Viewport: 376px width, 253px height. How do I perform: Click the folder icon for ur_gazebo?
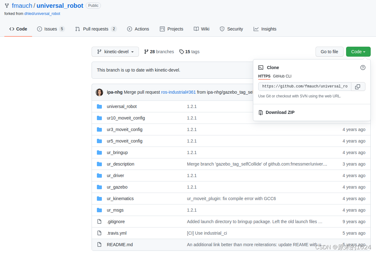[99, 187]
